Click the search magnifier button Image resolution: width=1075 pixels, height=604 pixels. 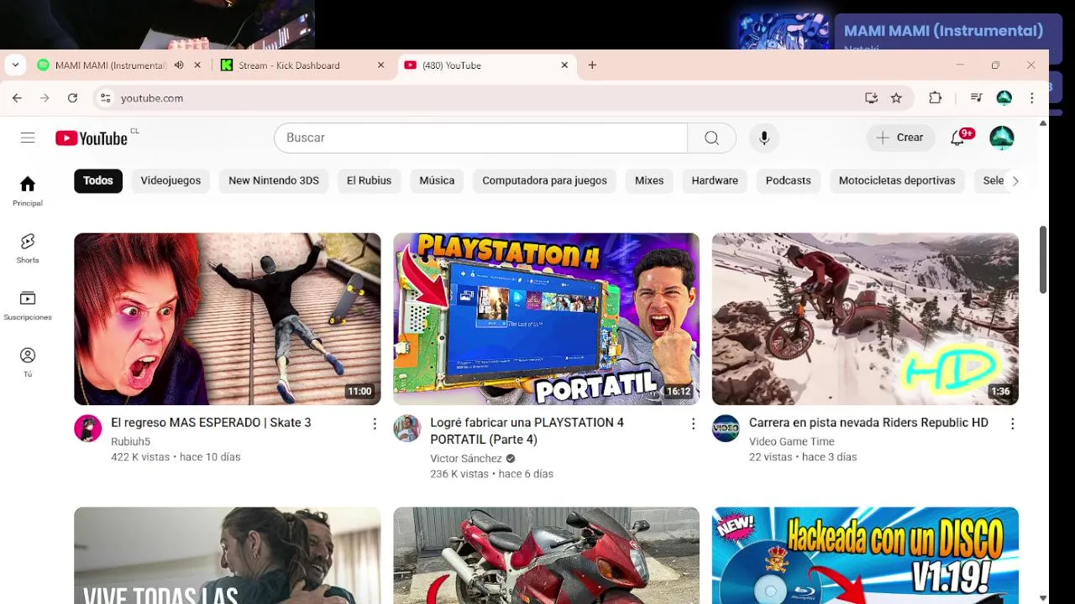(x=711, y=138)
